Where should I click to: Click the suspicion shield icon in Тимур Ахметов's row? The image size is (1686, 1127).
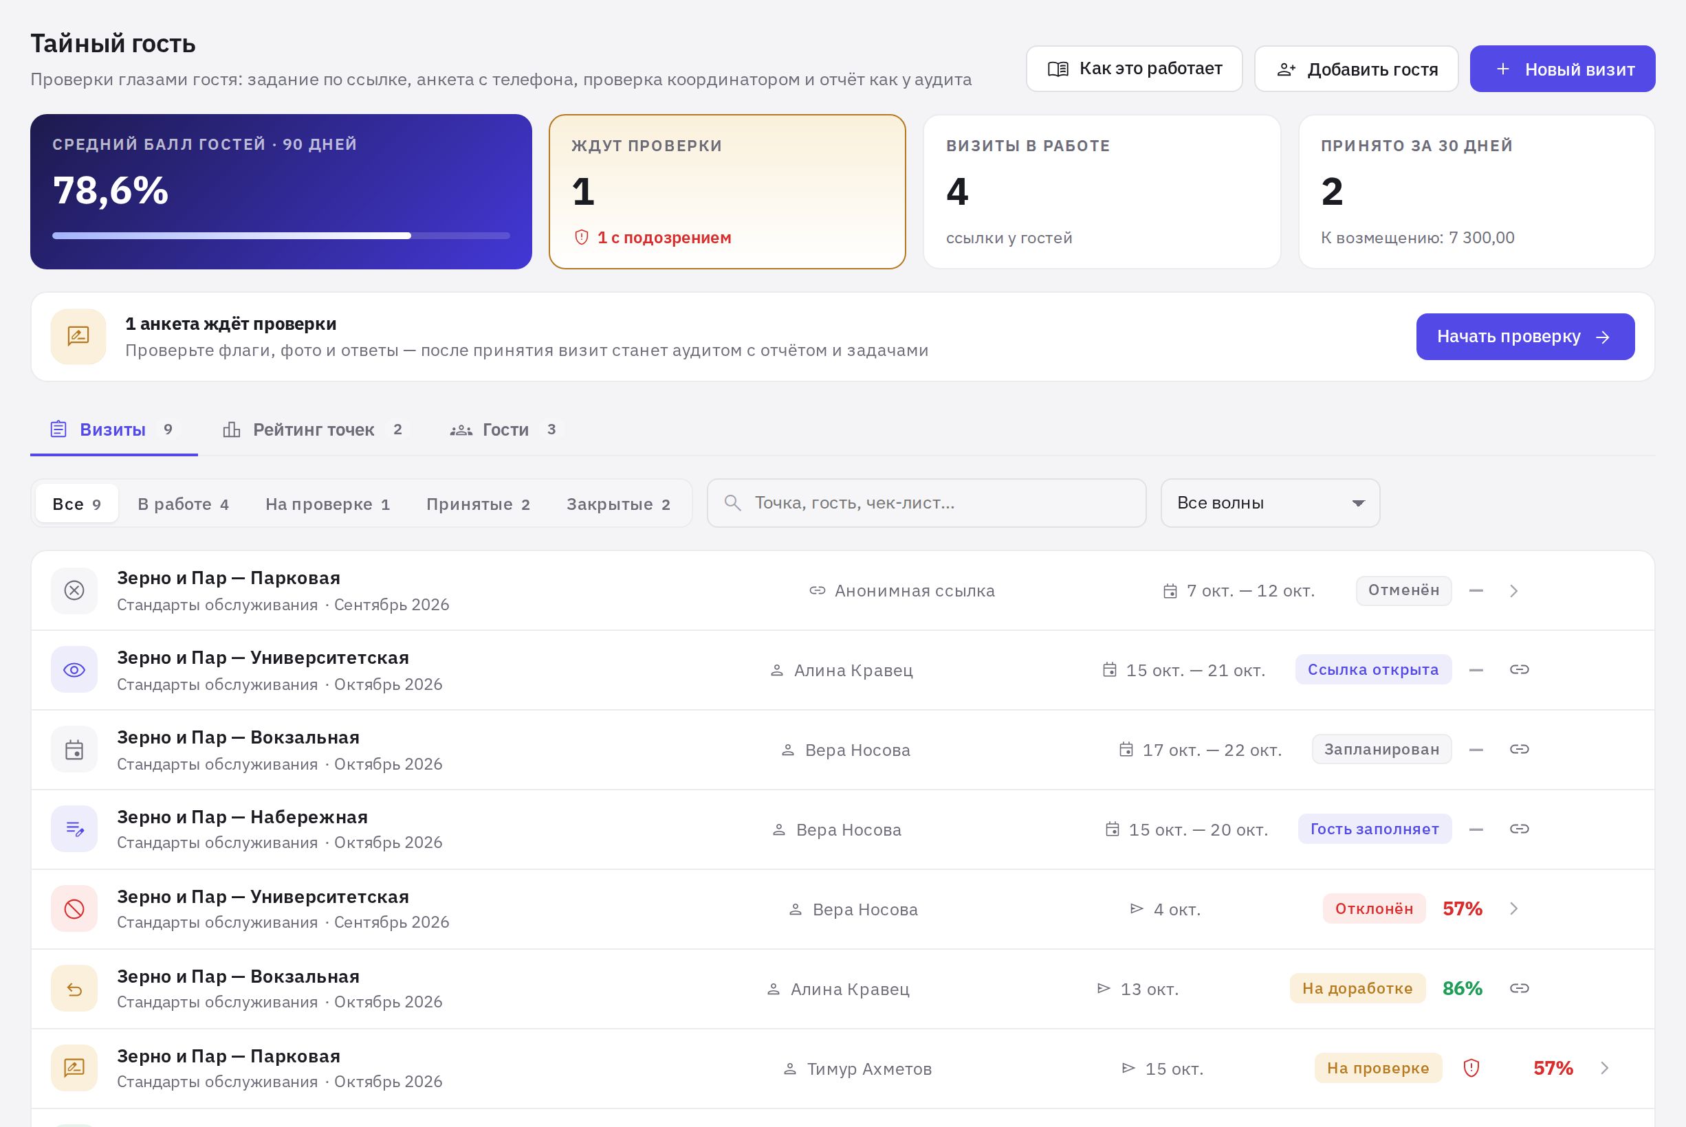[1471, 1068]
